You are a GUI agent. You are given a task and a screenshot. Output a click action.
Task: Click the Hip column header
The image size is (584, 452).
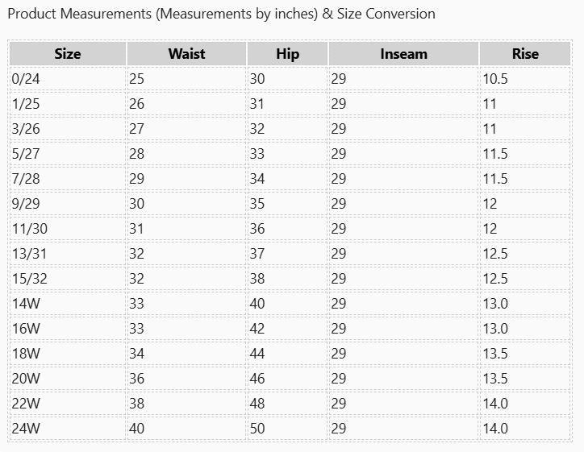click(287, 54)
